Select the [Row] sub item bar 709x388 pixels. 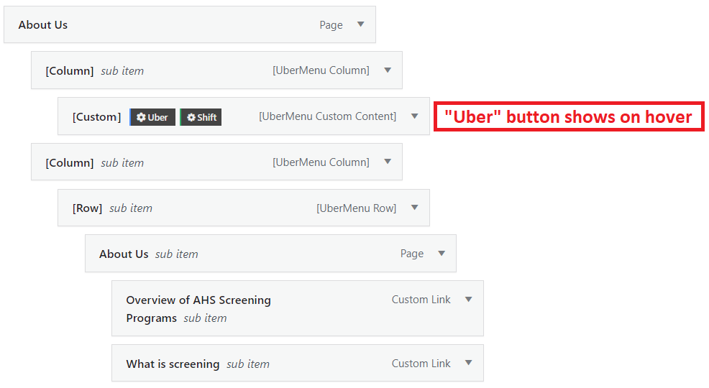[x=244, y=208]
